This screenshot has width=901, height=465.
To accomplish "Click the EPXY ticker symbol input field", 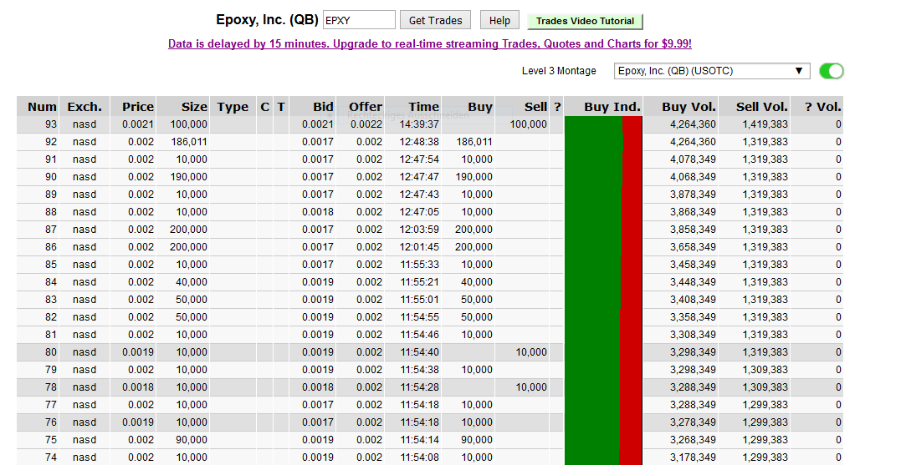I will [x=359, y=20].
